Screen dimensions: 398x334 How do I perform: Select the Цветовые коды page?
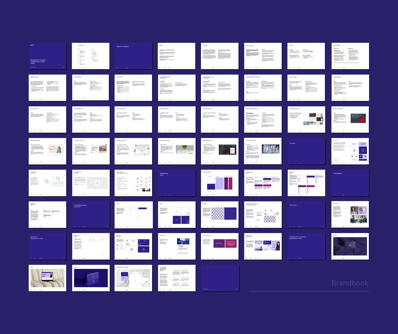pos(306,183)
